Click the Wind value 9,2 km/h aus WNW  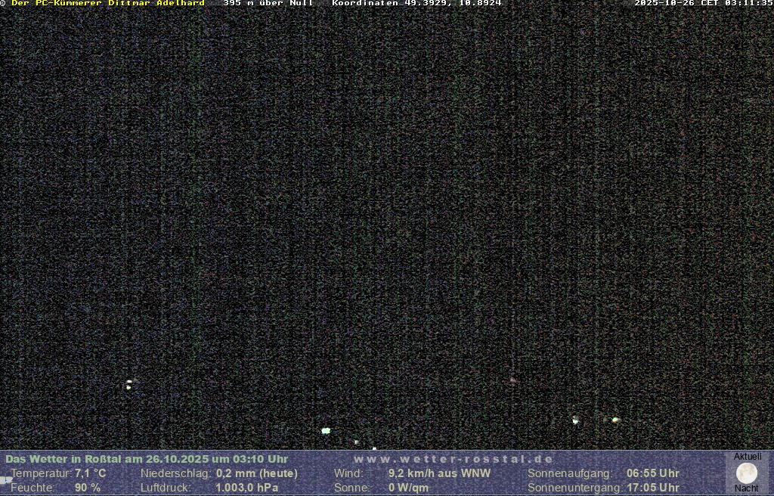[x=439, y=473]
